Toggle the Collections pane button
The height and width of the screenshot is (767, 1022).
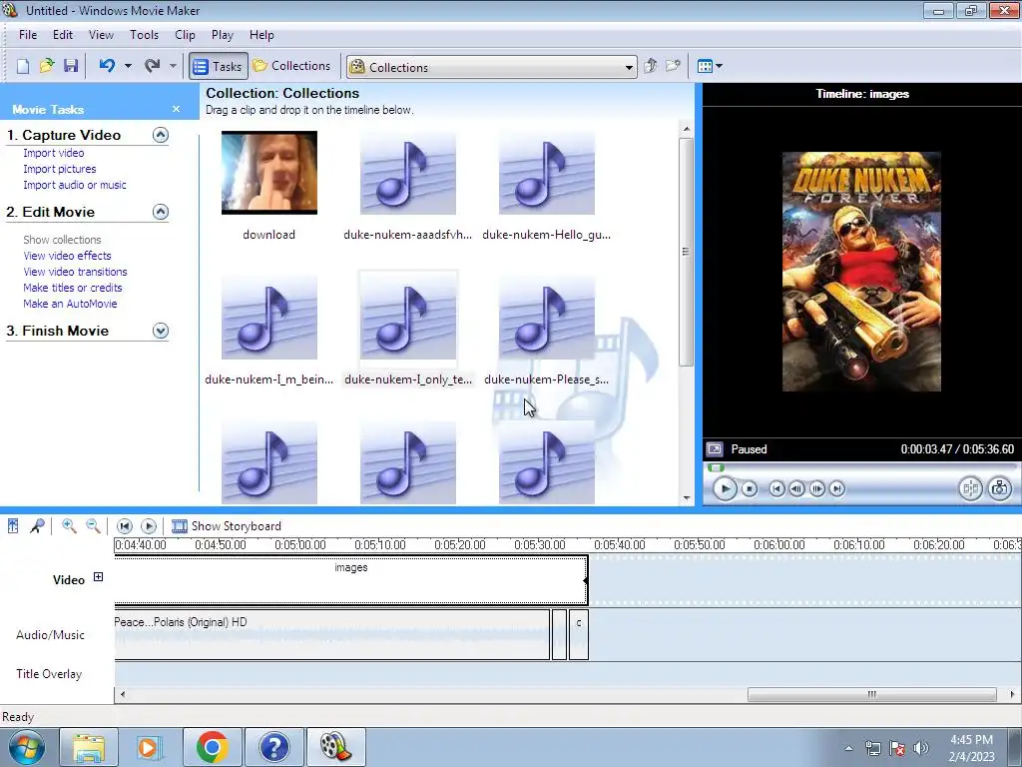pos(292,66)
